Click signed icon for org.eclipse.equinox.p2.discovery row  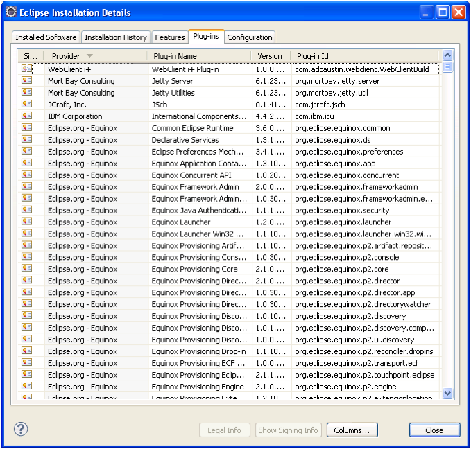click(x=26, y=315)
